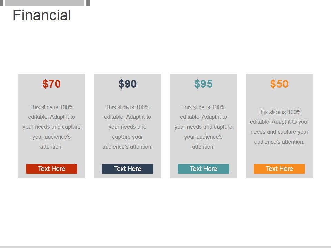Select the description text below $90
This screenshot has width=331, height=248.
tap(128, 127)
